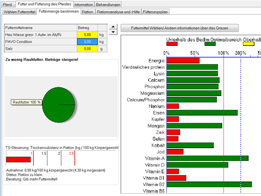Click the green Phosphor bar

point(193,87)
